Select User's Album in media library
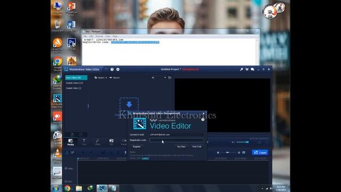Screen dimensions: 341x192 76,78
